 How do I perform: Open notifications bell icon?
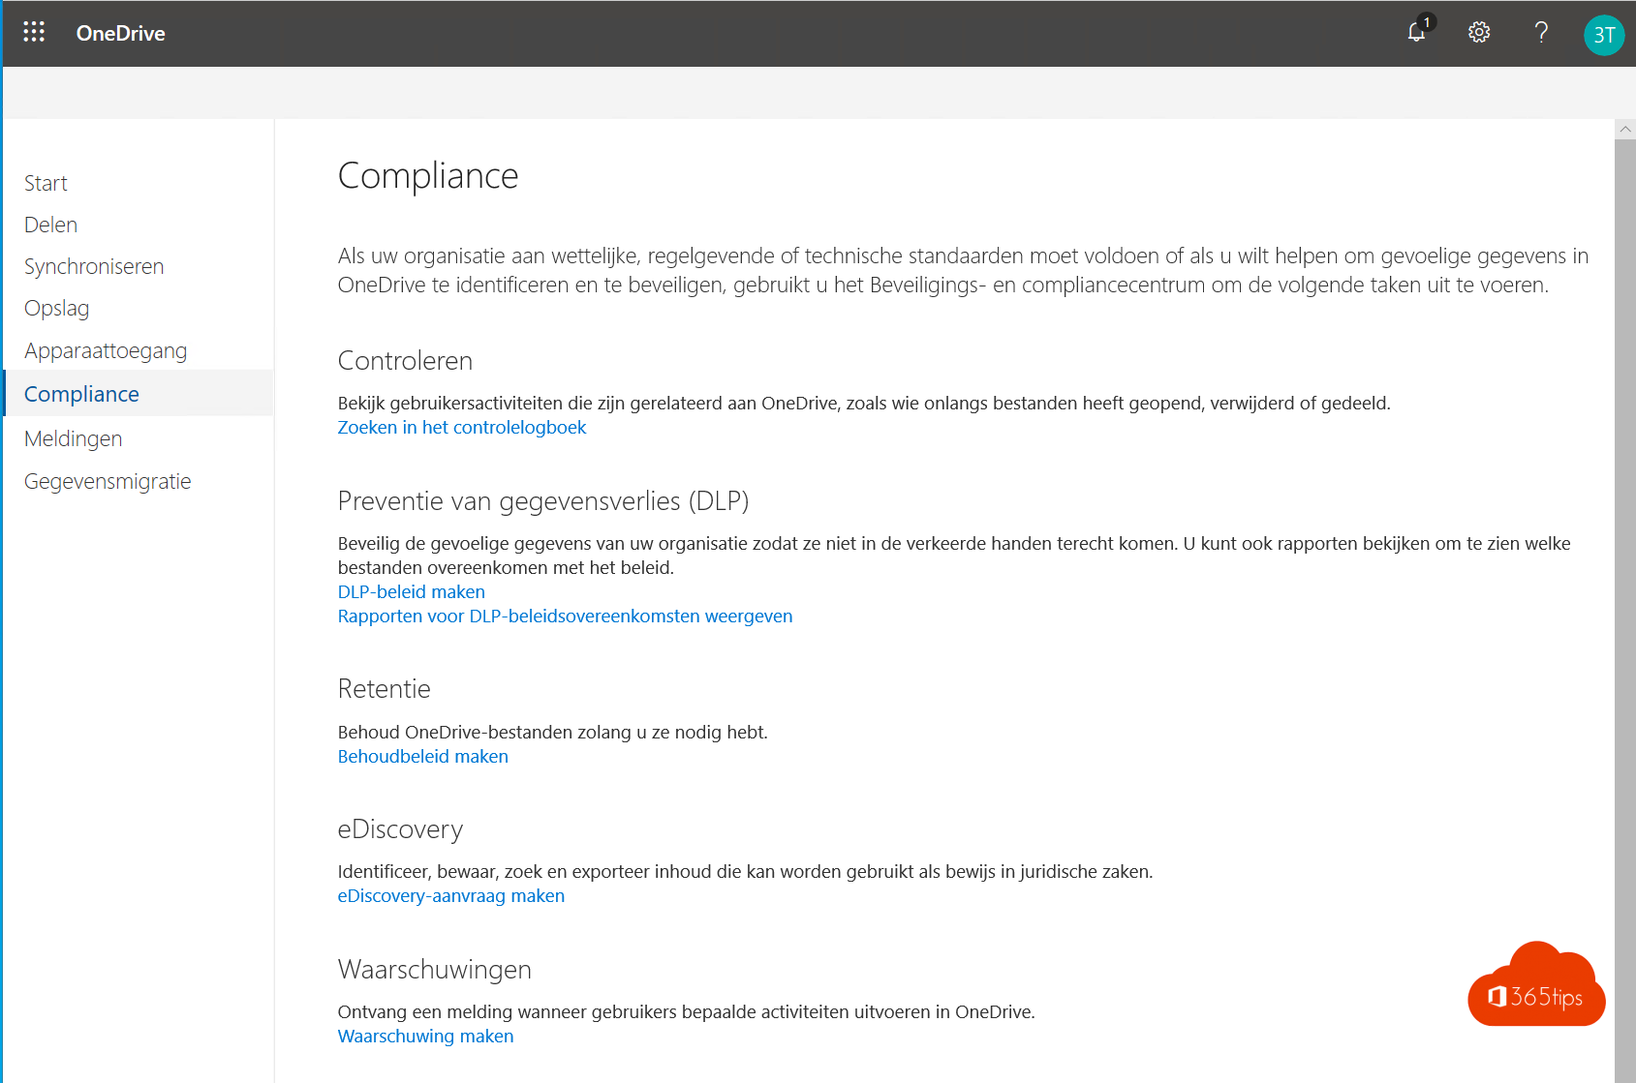coord(1418,31)
